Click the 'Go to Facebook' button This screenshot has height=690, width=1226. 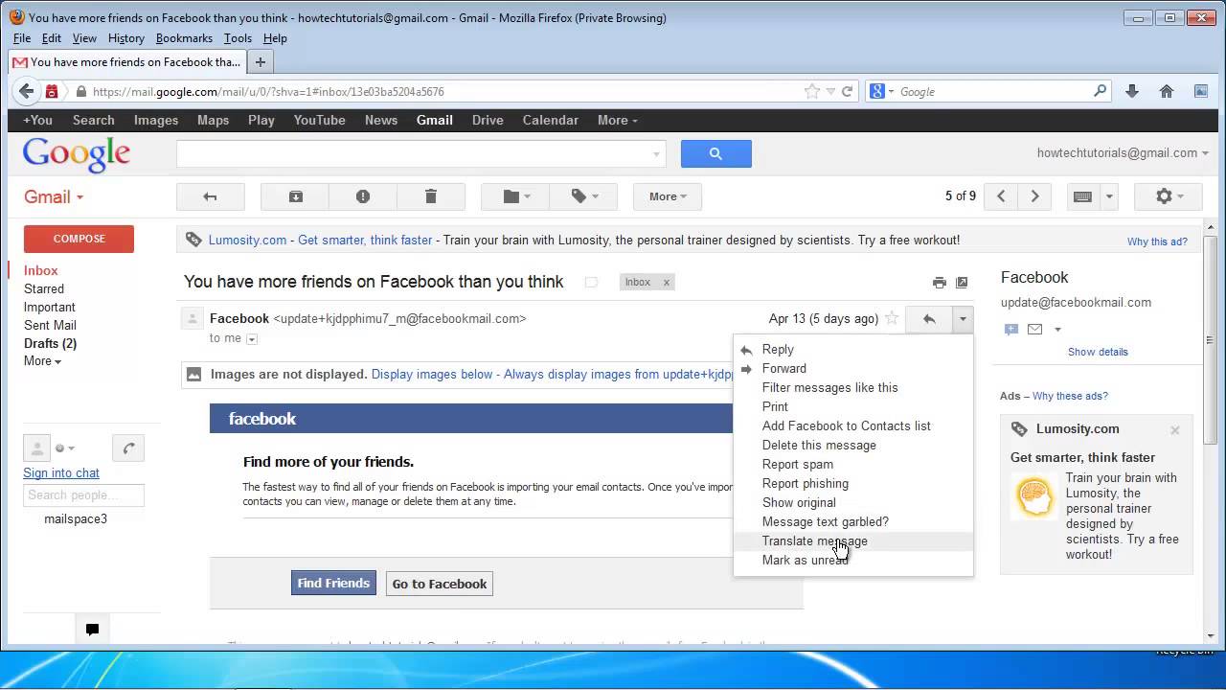point(440,584)
